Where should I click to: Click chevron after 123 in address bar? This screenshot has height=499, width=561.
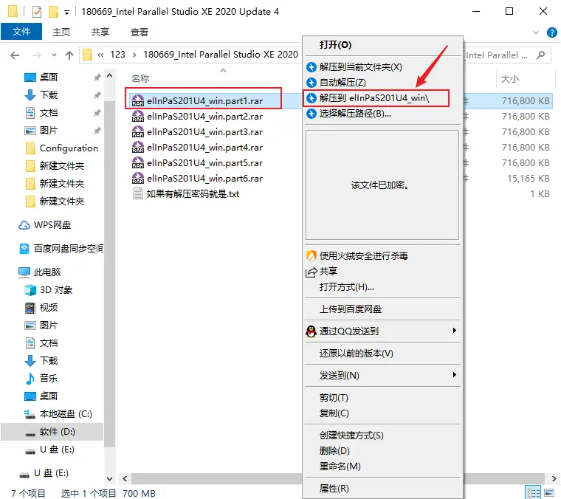(134, 55)
